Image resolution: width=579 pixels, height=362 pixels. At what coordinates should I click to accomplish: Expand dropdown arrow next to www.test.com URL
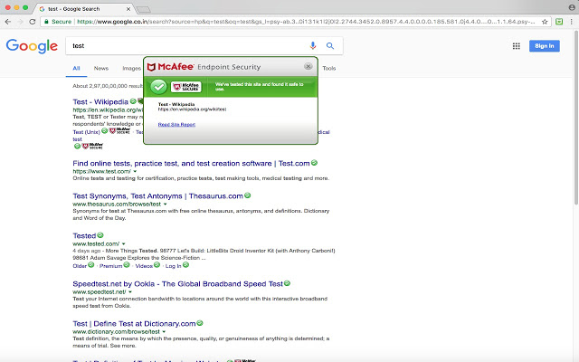(134, 171)
